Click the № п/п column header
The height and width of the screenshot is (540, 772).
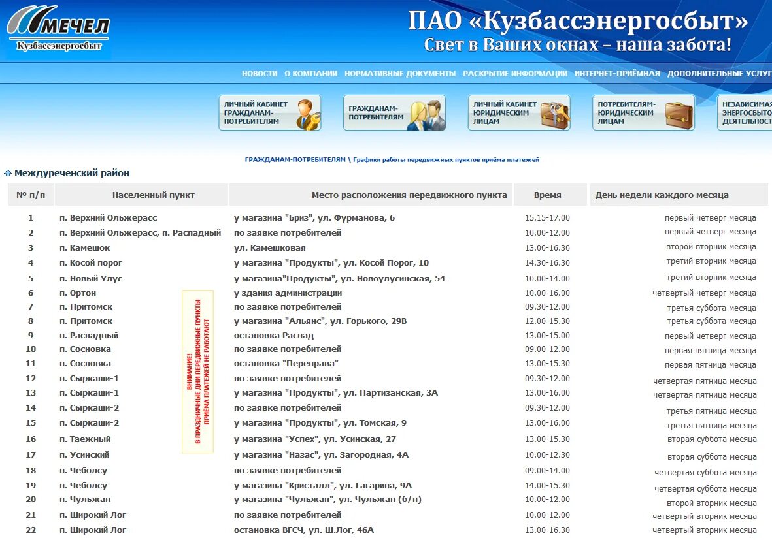[x=31, y=195]
